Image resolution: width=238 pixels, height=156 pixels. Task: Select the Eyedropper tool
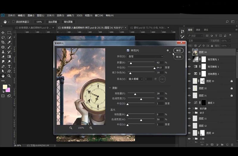pyautogui.click(x=9, y=42)
